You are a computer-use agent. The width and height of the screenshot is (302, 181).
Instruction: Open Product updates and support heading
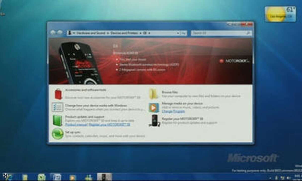(85, 117)
